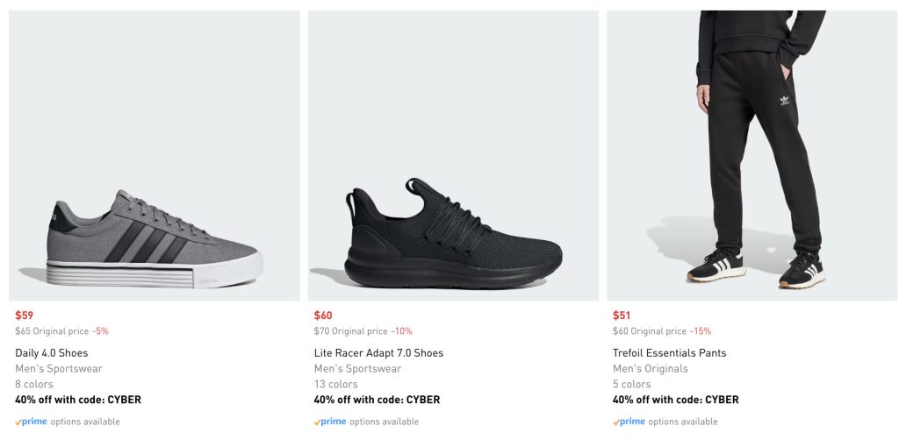Click the -10% discount badge

(401, 331)
